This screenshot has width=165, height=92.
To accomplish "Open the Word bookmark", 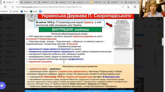I will coord(24,11).
